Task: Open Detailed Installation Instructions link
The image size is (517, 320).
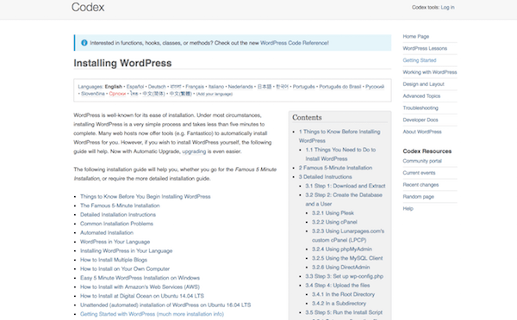Action: click(118, 215)
